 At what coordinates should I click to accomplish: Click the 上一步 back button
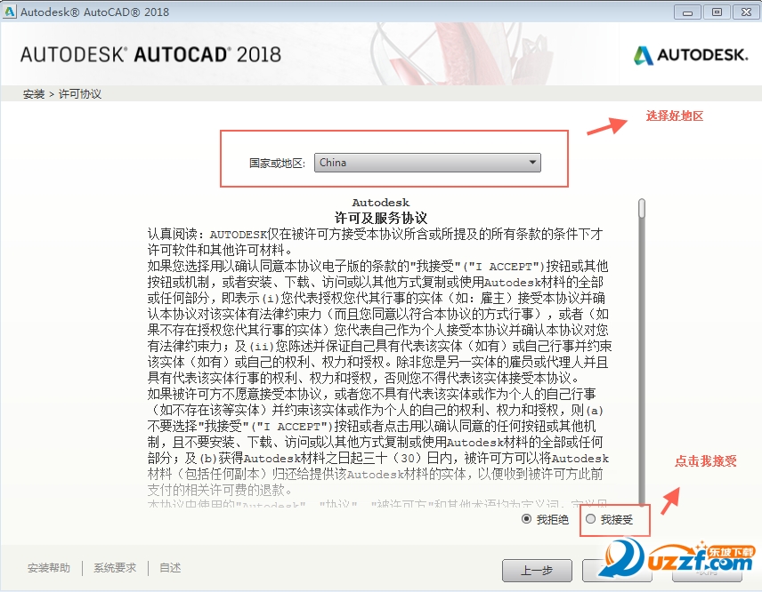coord(537,571)
